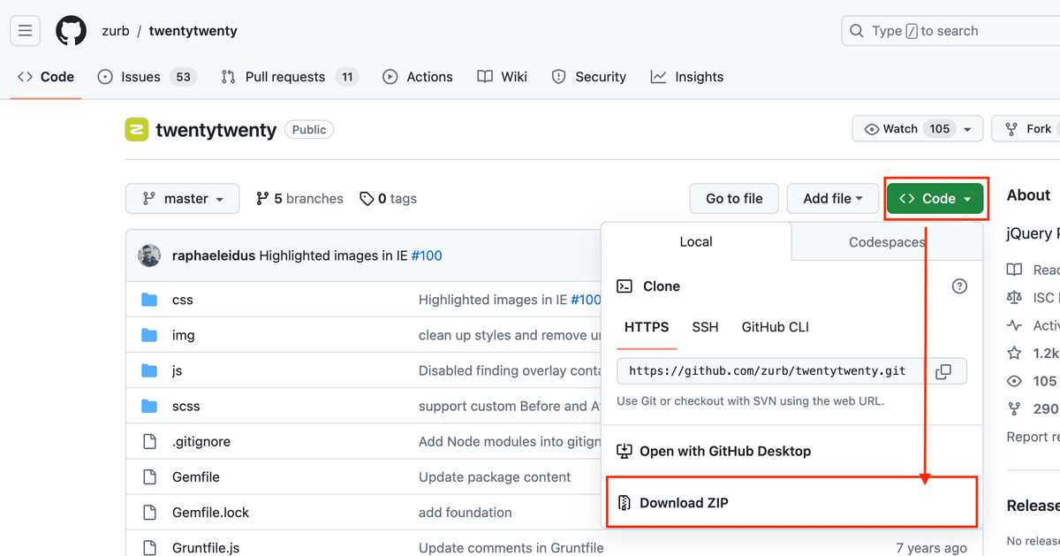Open the Security tab
Image resolution: width=1060 pixels, height=556 pixels.
[x=588, y=77]
